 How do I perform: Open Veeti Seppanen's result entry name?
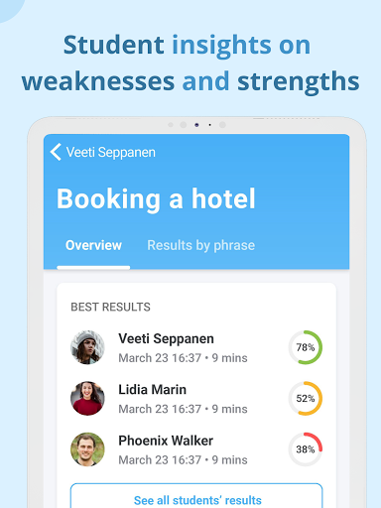(166, 339)
